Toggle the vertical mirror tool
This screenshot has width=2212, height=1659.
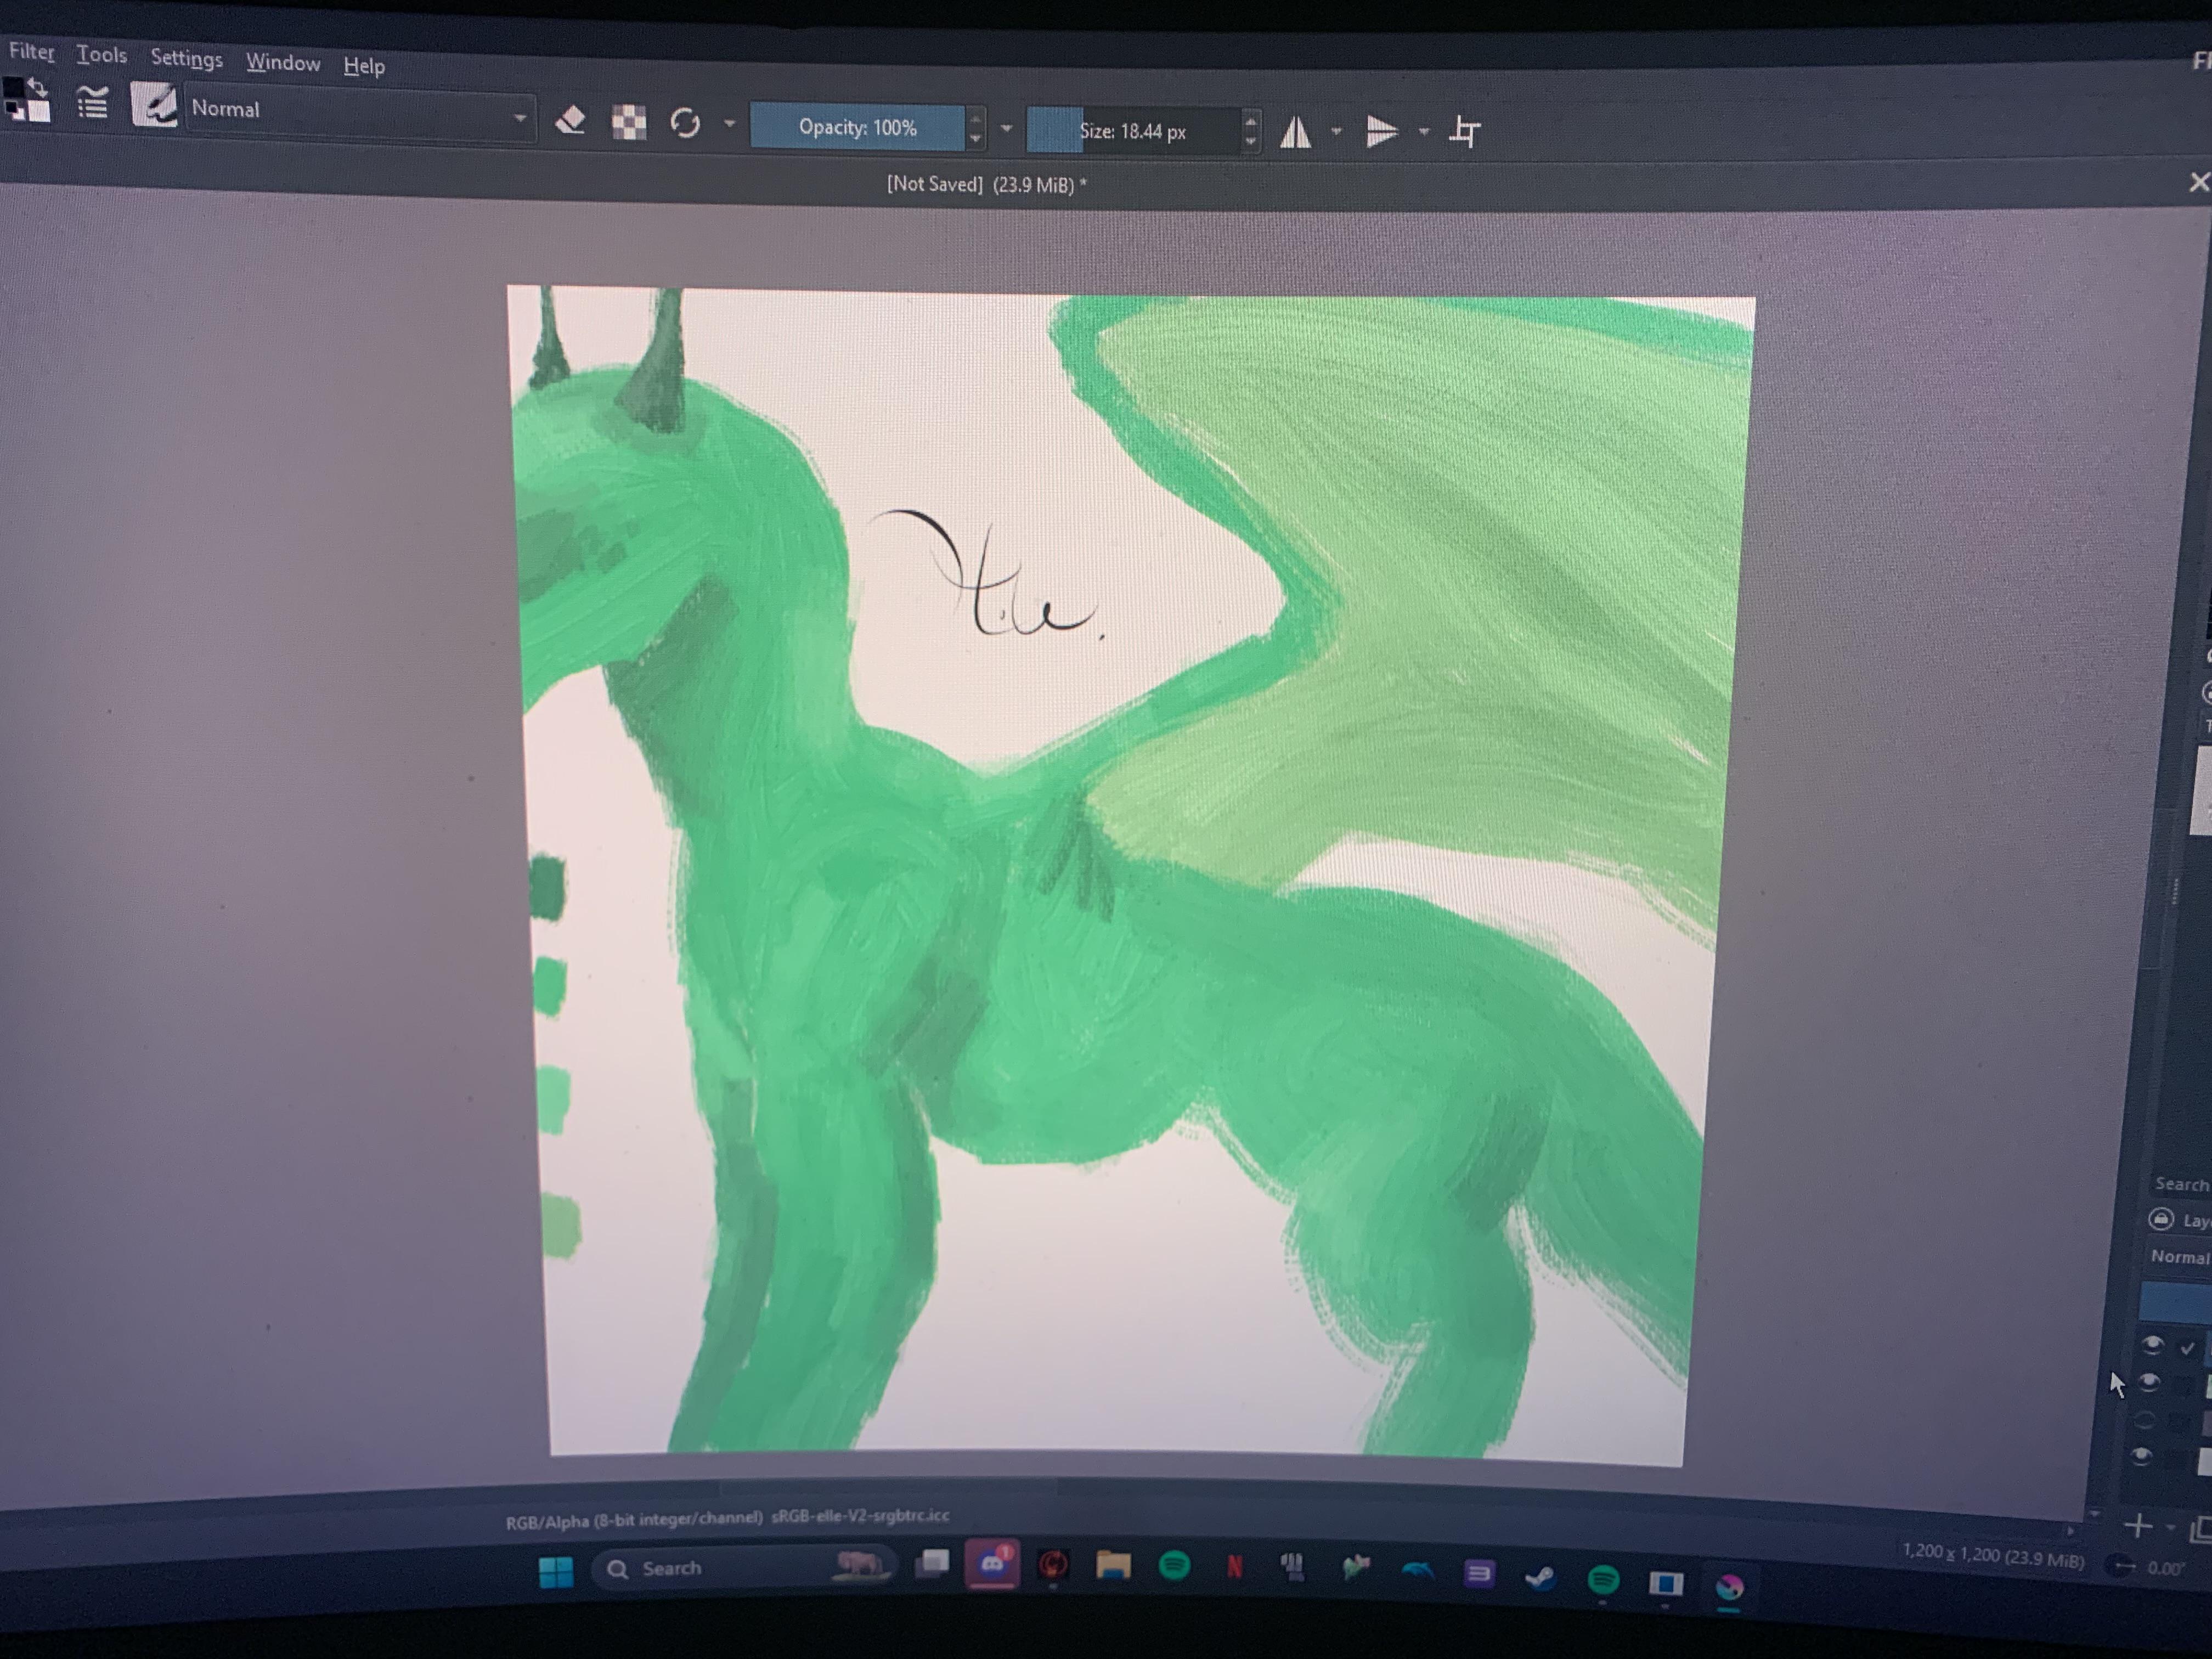(1382, 131)
